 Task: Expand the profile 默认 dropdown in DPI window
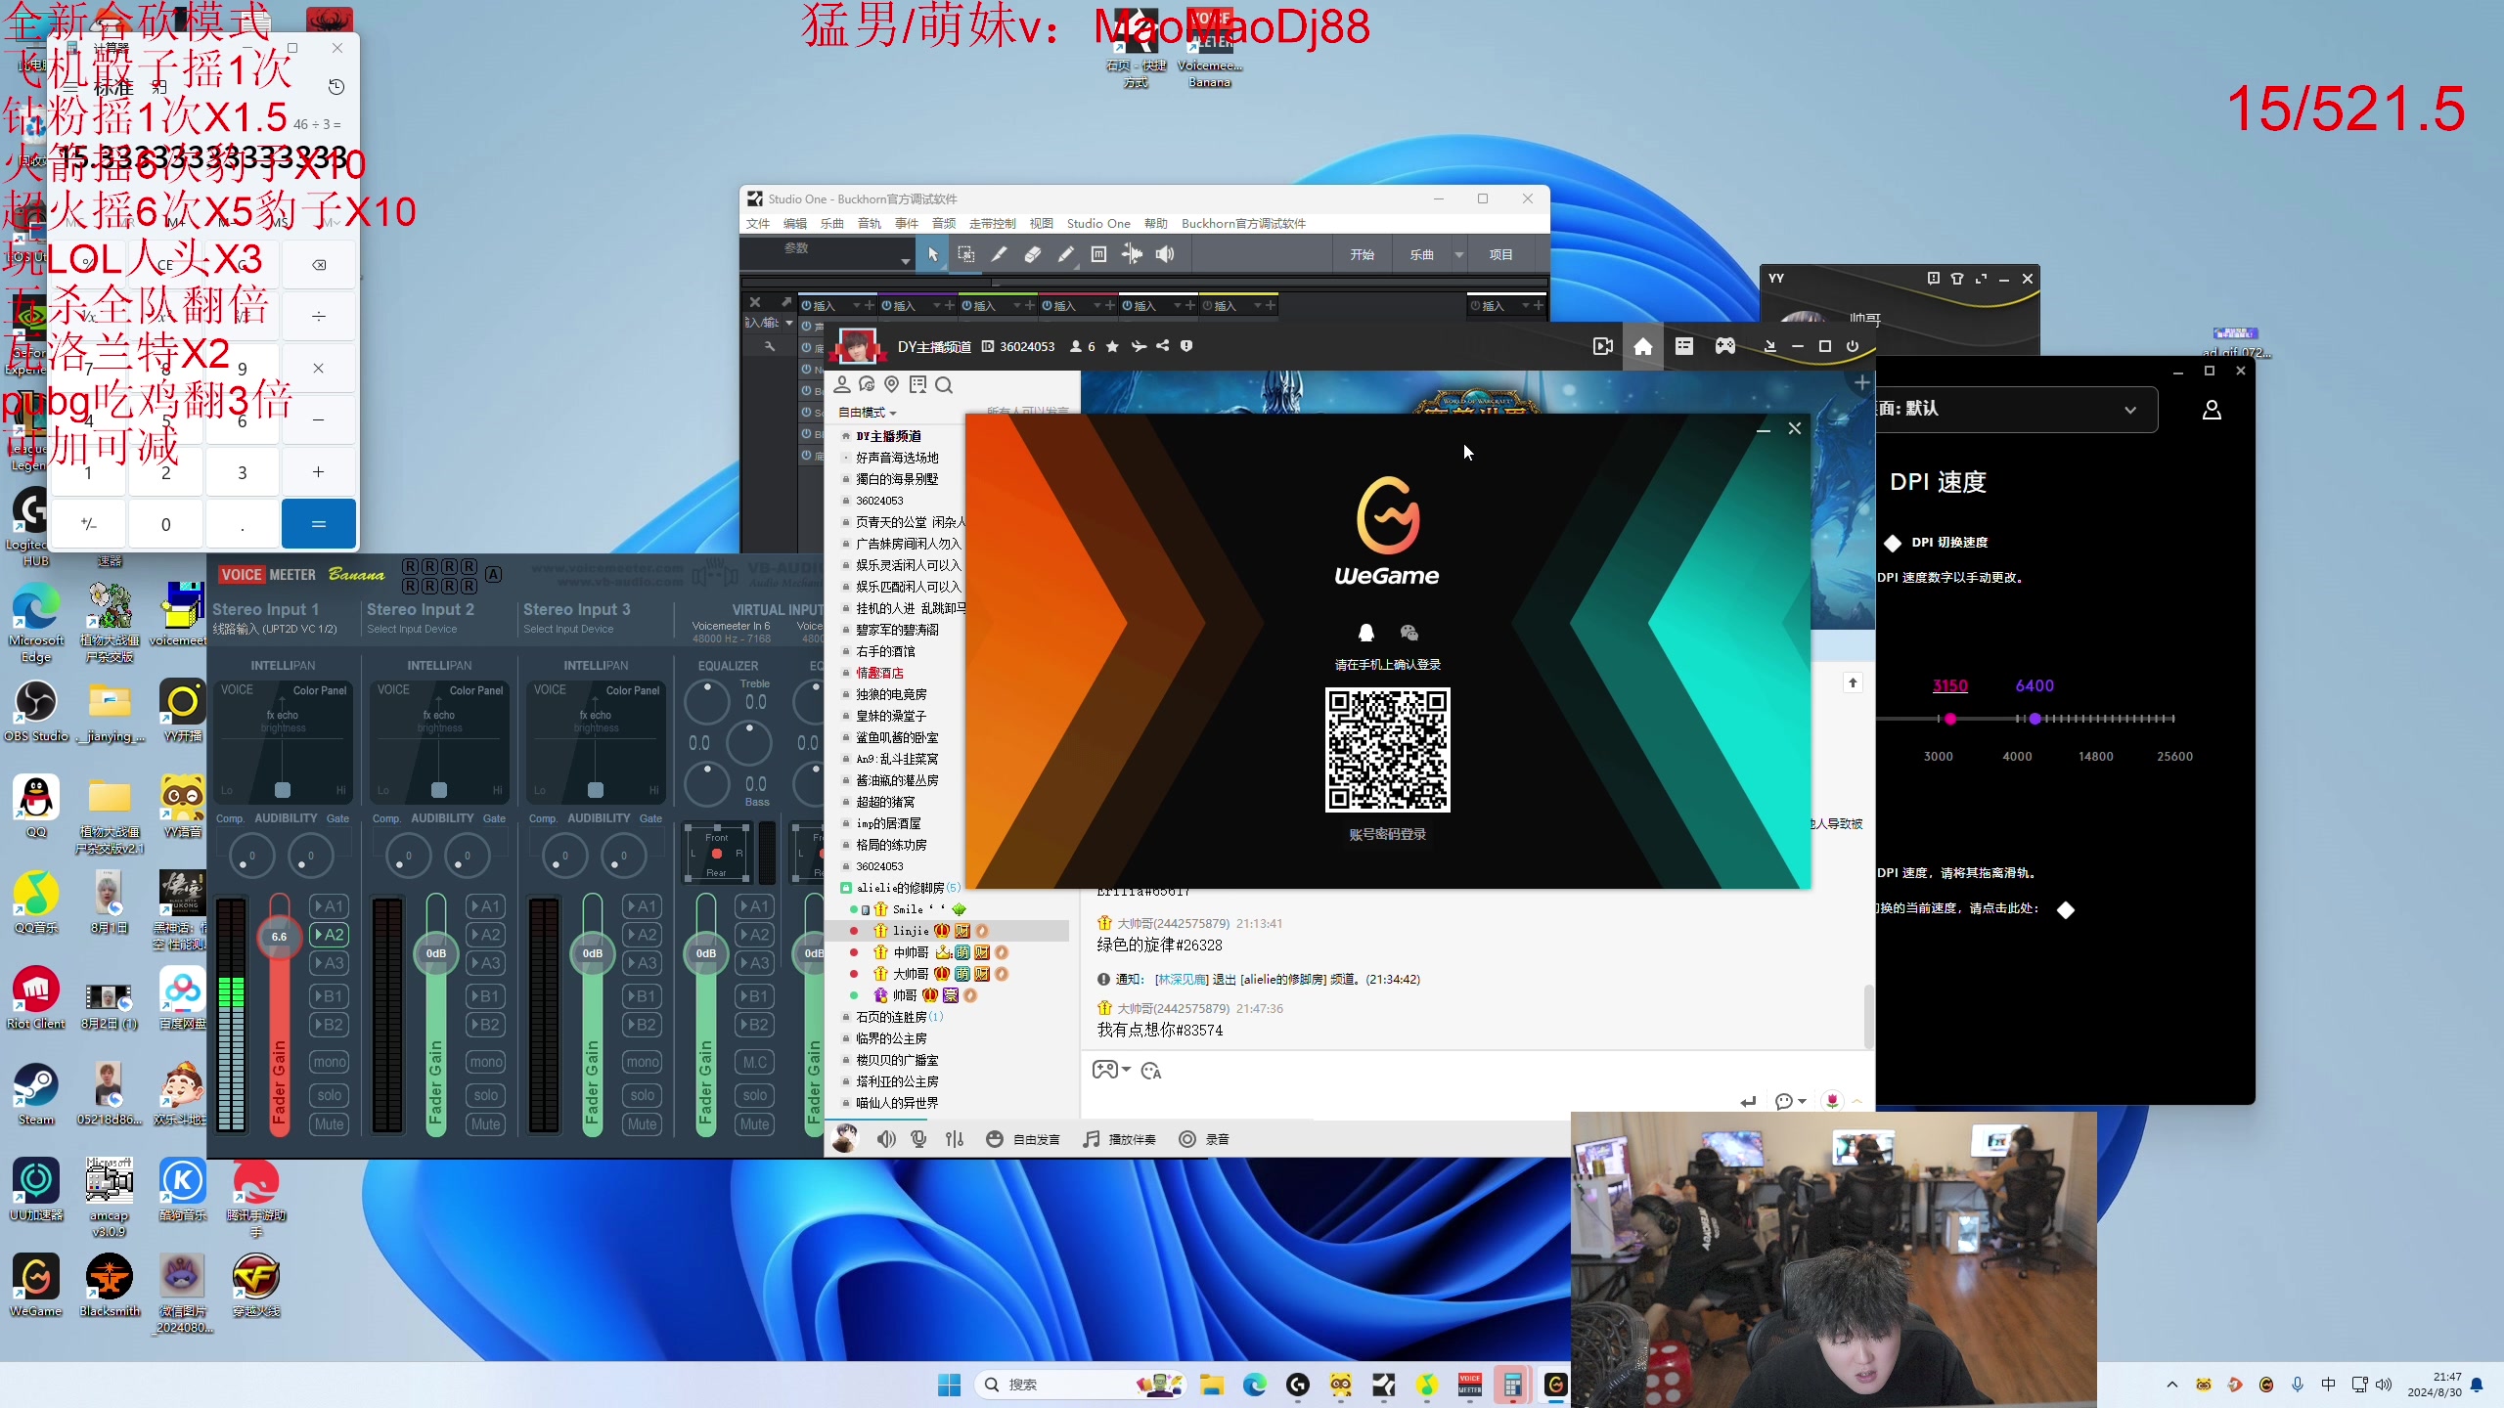click(x=2130, y=410)
